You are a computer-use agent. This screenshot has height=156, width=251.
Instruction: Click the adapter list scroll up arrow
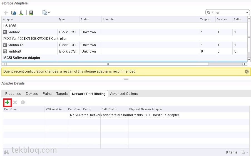tap(249, 19)
